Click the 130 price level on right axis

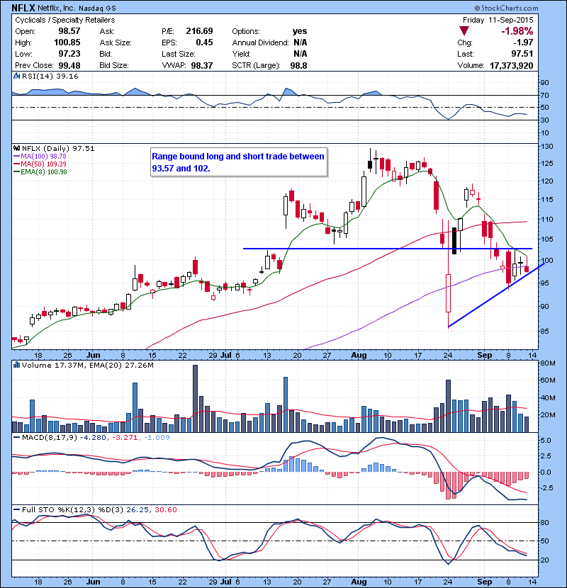click(x=546, y=147)
